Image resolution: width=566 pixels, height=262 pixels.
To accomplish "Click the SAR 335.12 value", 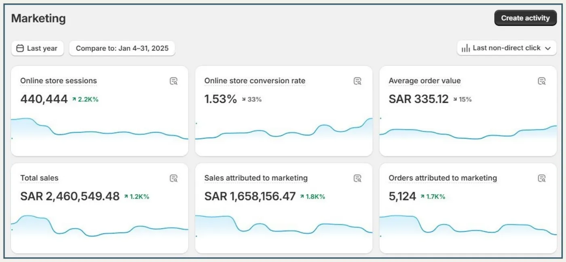I will click(418, 99).
